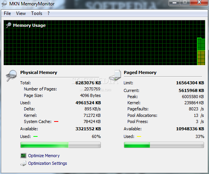Click Page Size value 4096 Bytes

coord(91,95)
